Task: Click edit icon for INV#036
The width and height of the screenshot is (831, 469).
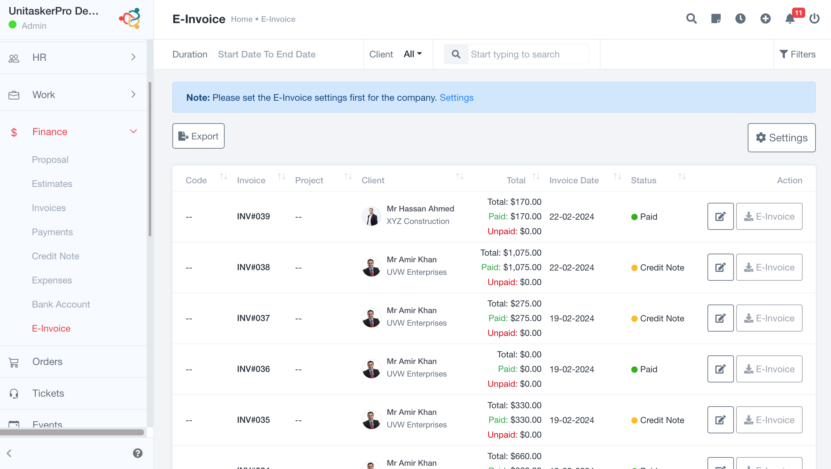Action: 720,369
